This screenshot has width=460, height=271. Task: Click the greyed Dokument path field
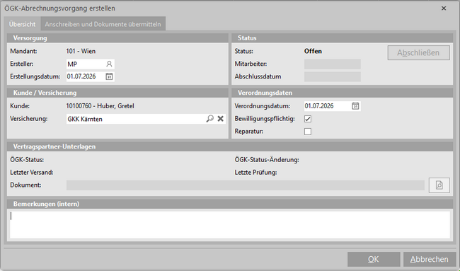point(246,185)
